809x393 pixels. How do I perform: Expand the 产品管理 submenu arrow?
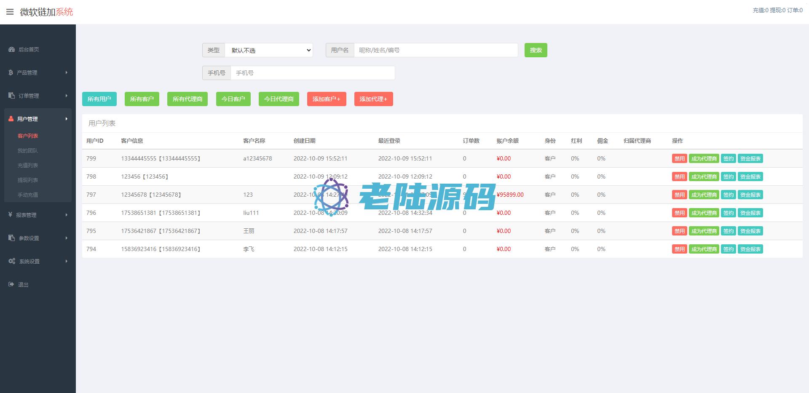[67, 72]
